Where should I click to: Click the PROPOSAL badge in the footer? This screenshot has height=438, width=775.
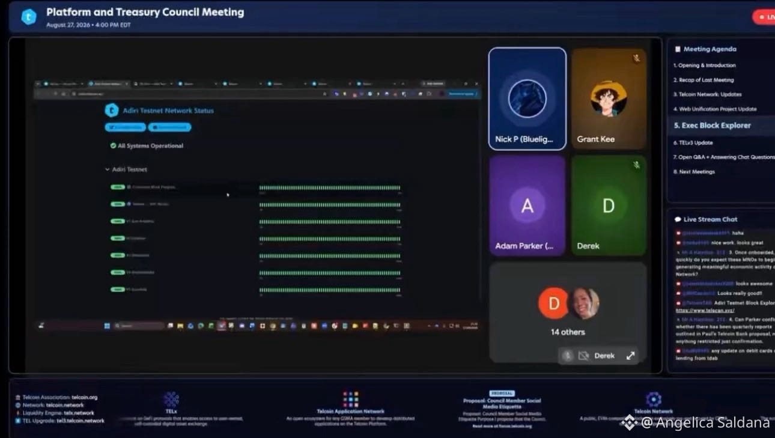pos(502,394)
